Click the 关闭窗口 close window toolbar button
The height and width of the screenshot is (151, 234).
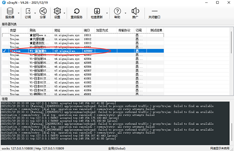(x=154, y=13)
